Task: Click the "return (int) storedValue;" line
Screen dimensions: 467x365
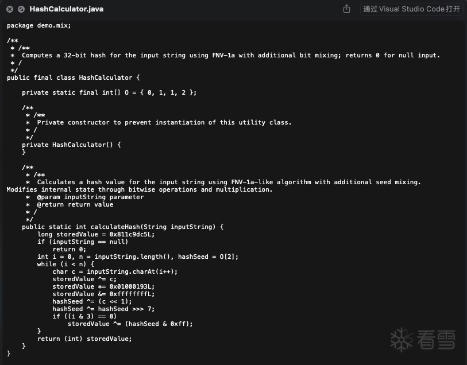Action: tap(84, 339)
